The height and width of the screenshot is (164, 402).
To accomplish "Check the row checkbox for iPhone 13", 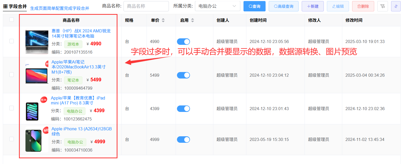I will pyautogui.click(x=11, y=139).
